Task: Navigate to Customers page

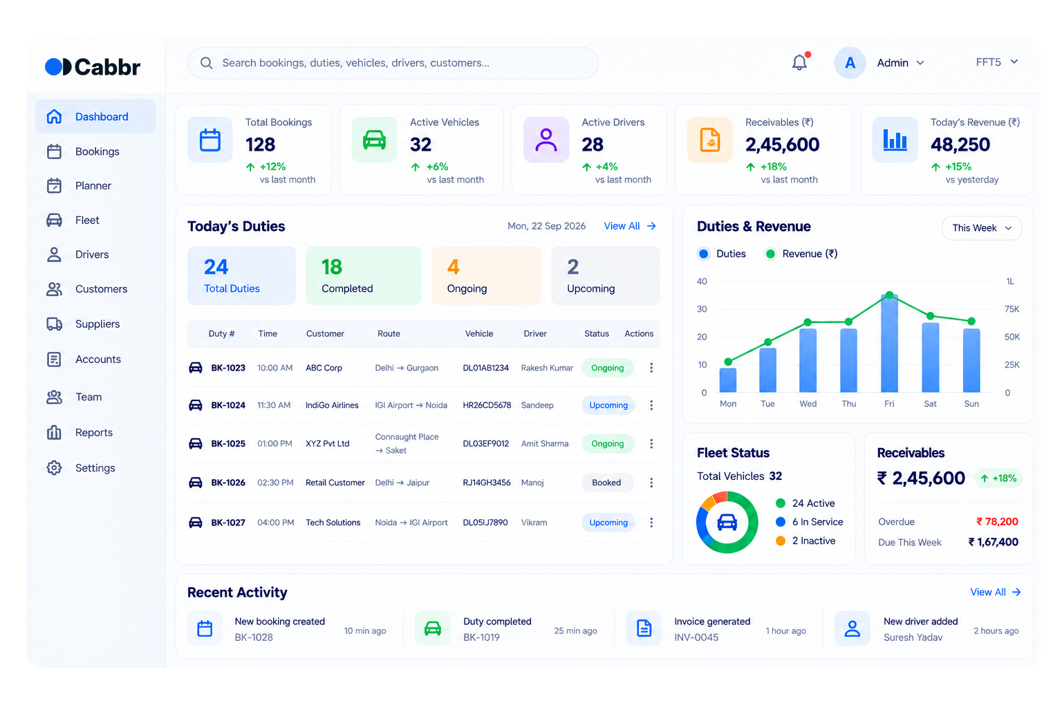Action: point(95,289)
